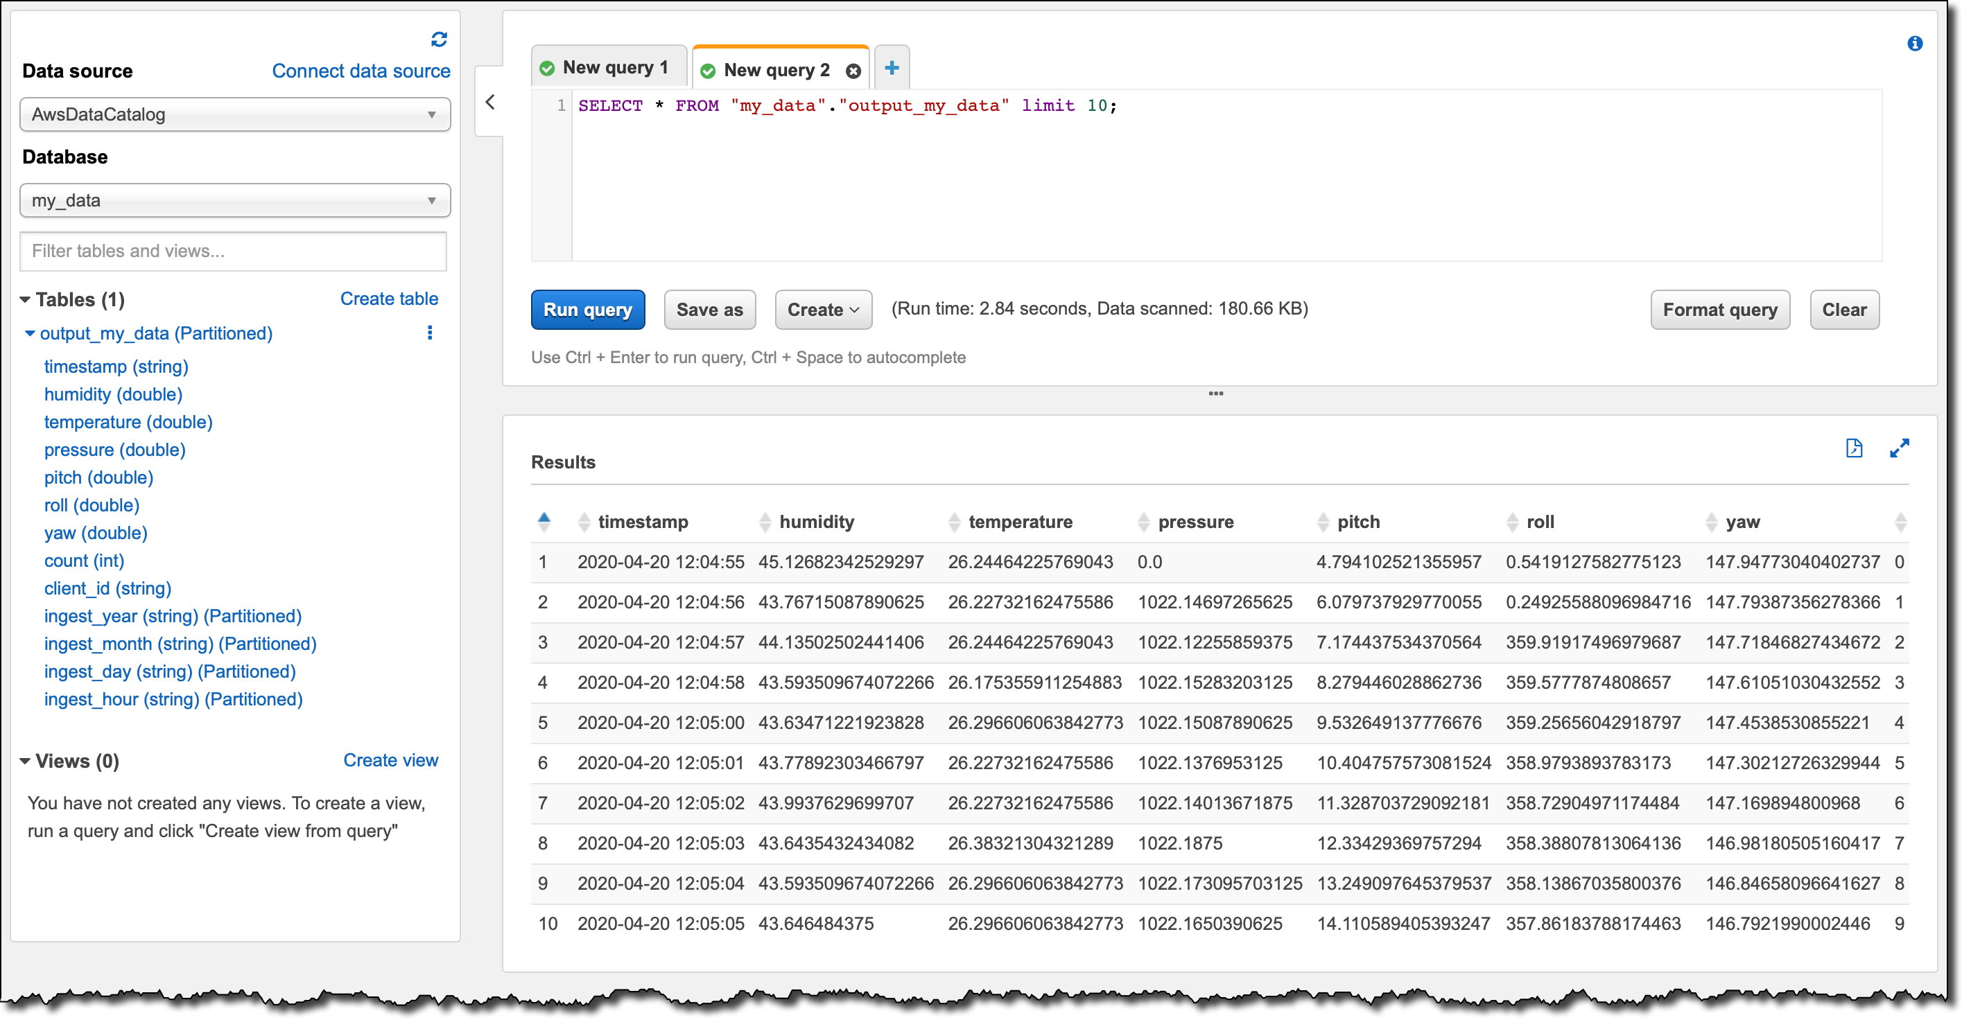Collapse the Views section
Viewport: 1962px width, 1020px height.
point(25,762)
